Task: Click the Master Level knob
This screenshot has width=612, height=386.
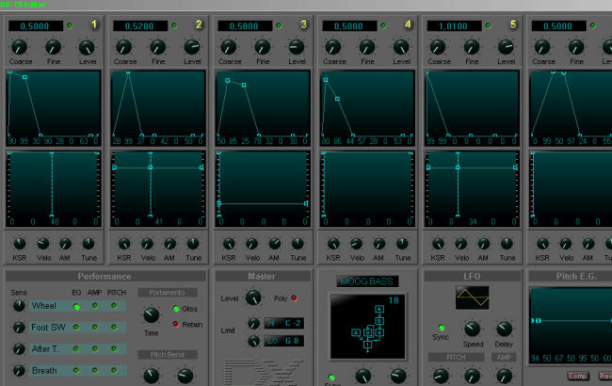Action: pyautogui.click(x=252, y=298)
